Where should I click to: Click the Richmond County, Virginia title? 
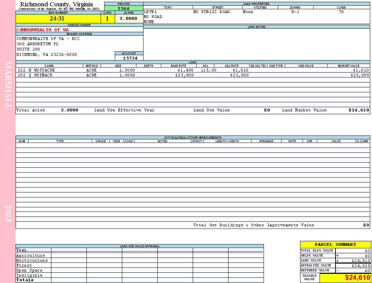click(x=56, y=4)
